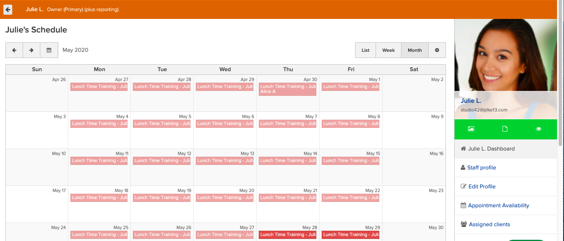Toggle the eye visibility icon
The width and height of the screenshot is (564, 241).
point(539,129)
